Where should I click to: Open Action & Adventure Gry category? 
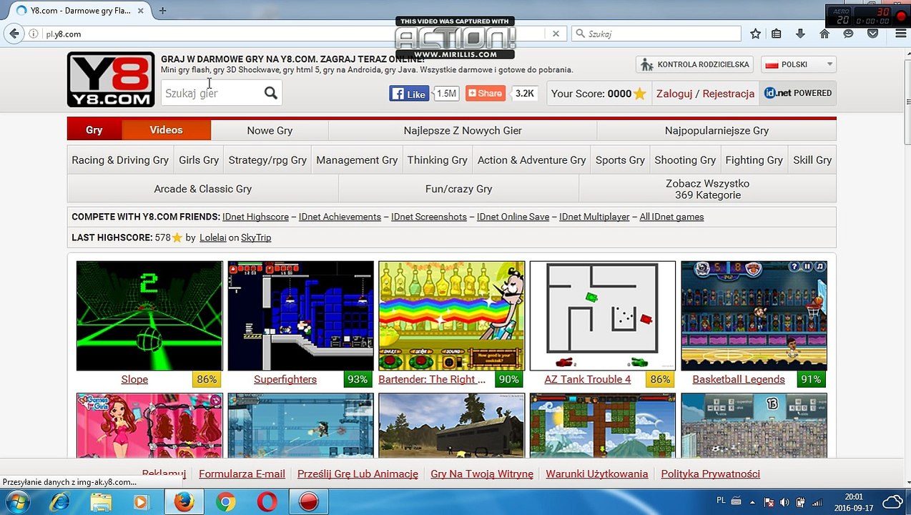coord(532,160)
